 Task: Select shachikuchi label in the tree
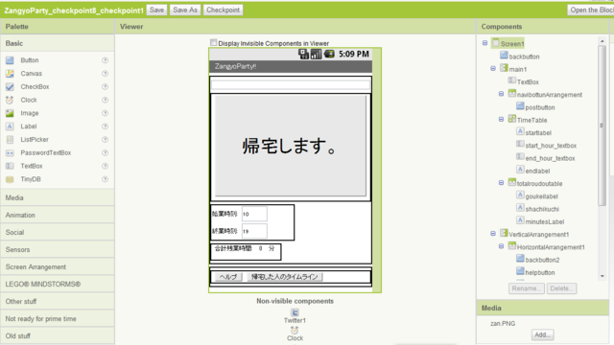click(542, 209)
